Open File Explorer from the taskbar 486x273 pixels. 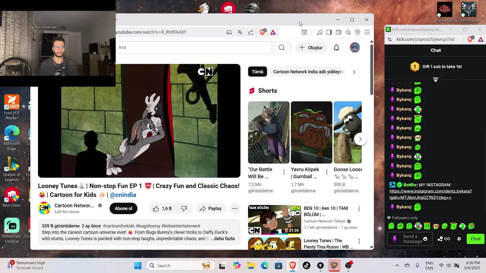[251, 265]
